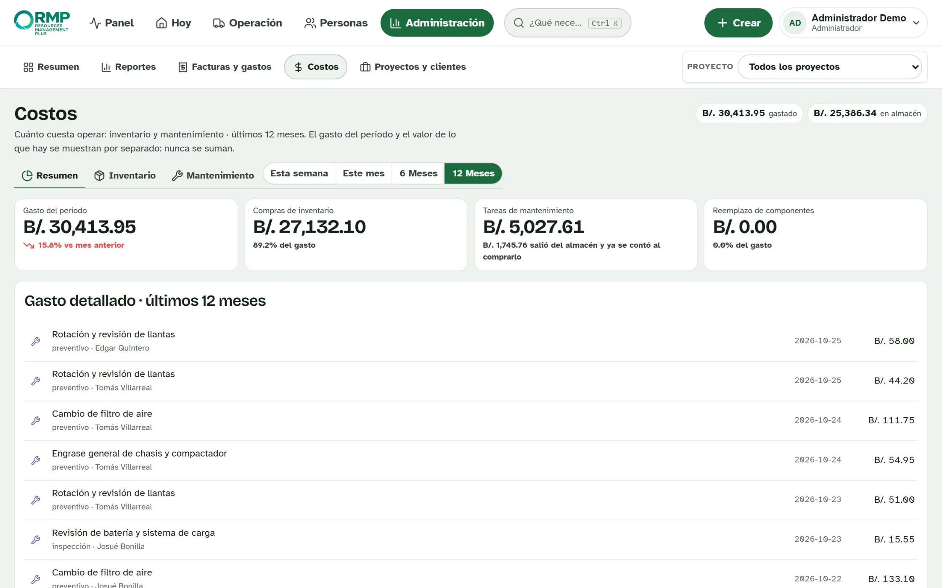Go to the Hoy section
Screen dimensions: 942x588
click(173, 23)
